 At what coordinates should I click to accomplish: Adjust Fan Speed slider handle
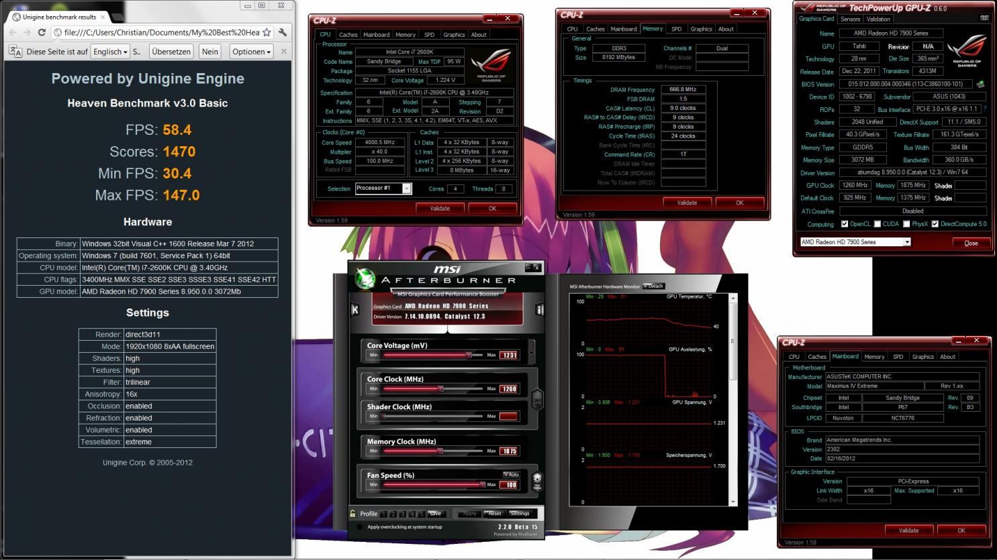coord(482,484)
